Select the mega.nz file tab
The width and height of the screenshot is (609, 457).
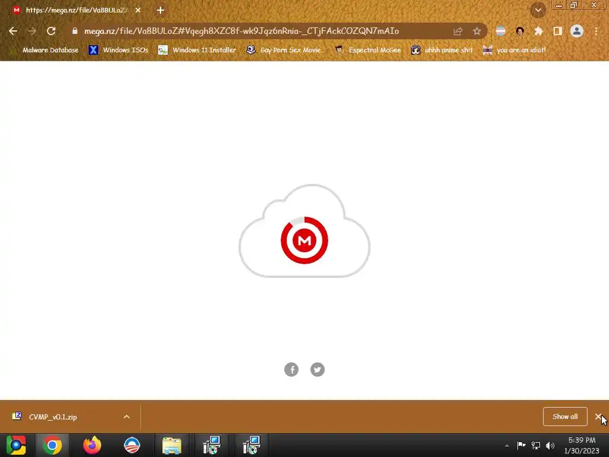76,11
